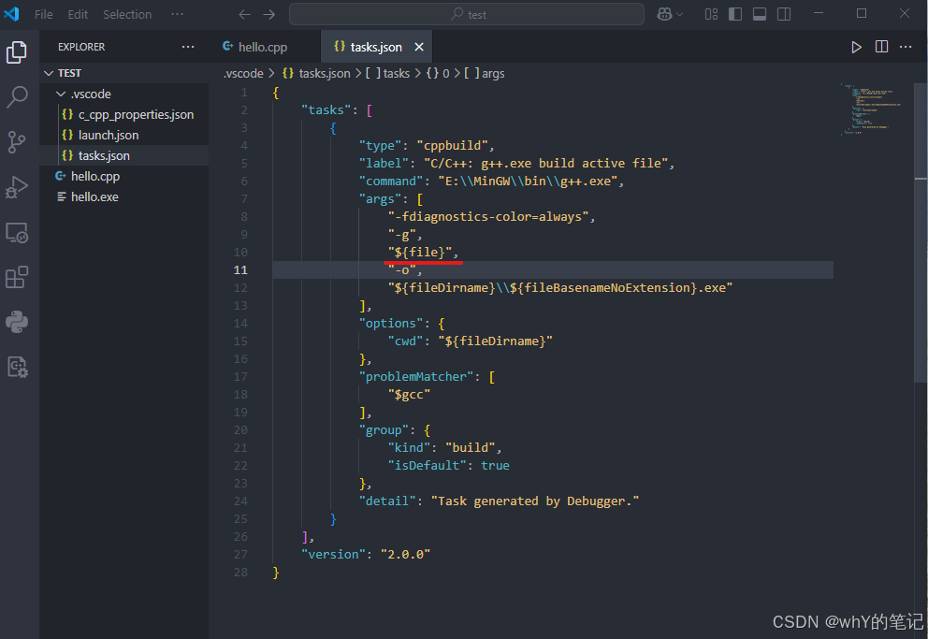928x639 pixels.
Task: Open the Selection menu
Action: point(127,14)
